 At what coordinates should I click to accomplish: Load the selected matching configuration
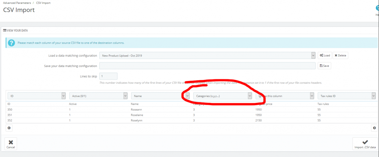point(325,56)
